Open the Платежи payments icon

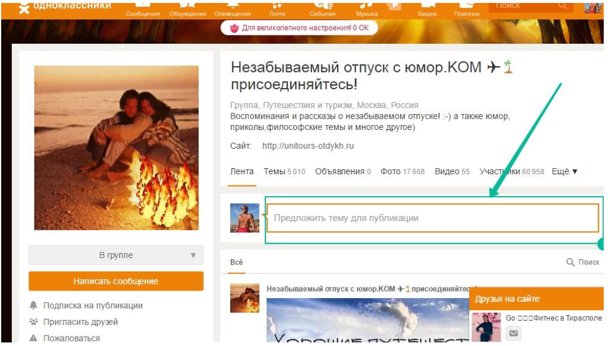466,9
